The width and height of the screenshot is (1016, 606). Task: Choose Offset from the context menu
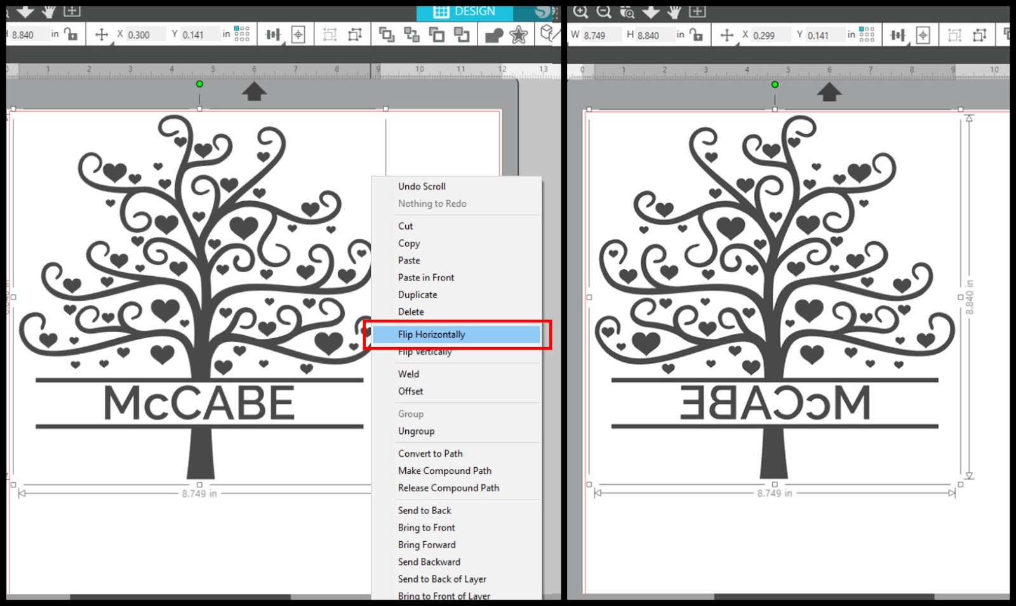(x=410, y=391)
